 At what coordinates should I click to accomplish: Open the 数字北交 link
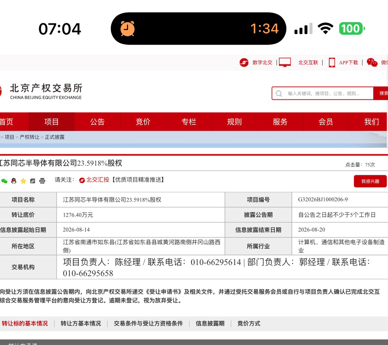coord(262,63)
